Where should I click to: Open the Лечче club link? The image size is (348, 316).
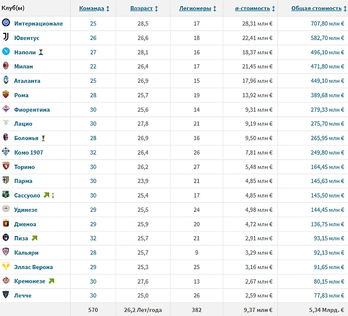22,296
